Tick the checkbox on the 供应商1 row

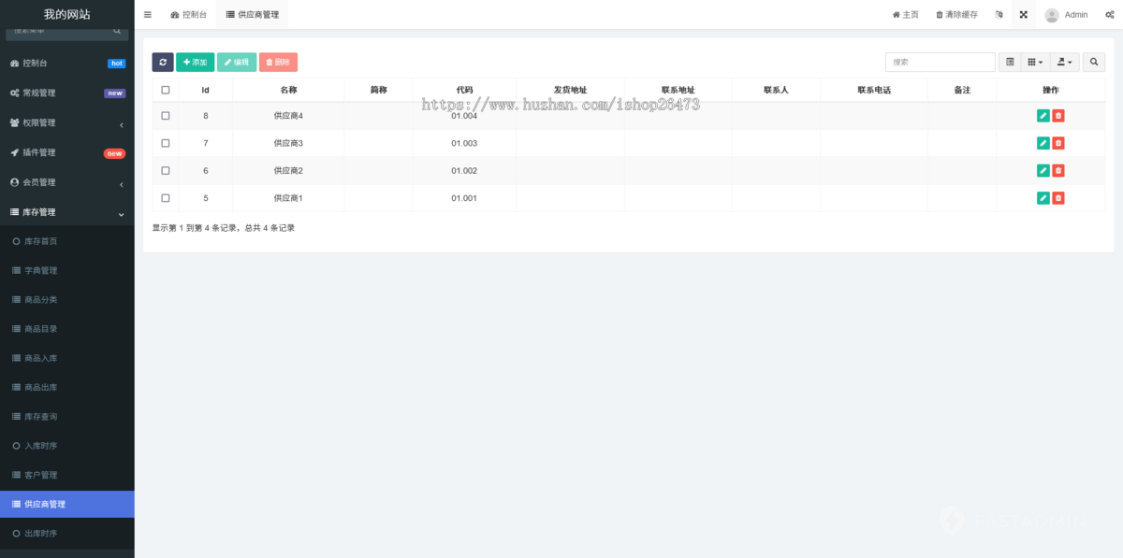point(166,197)
